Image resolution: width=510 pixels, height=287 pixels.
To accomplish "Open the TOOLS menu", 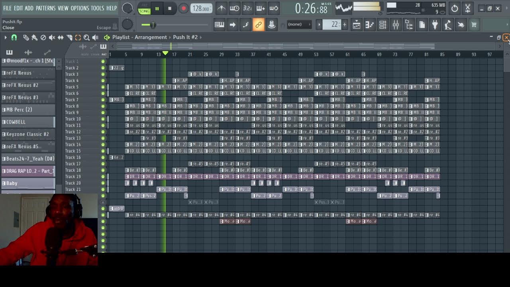I will [x=97, y=8].
